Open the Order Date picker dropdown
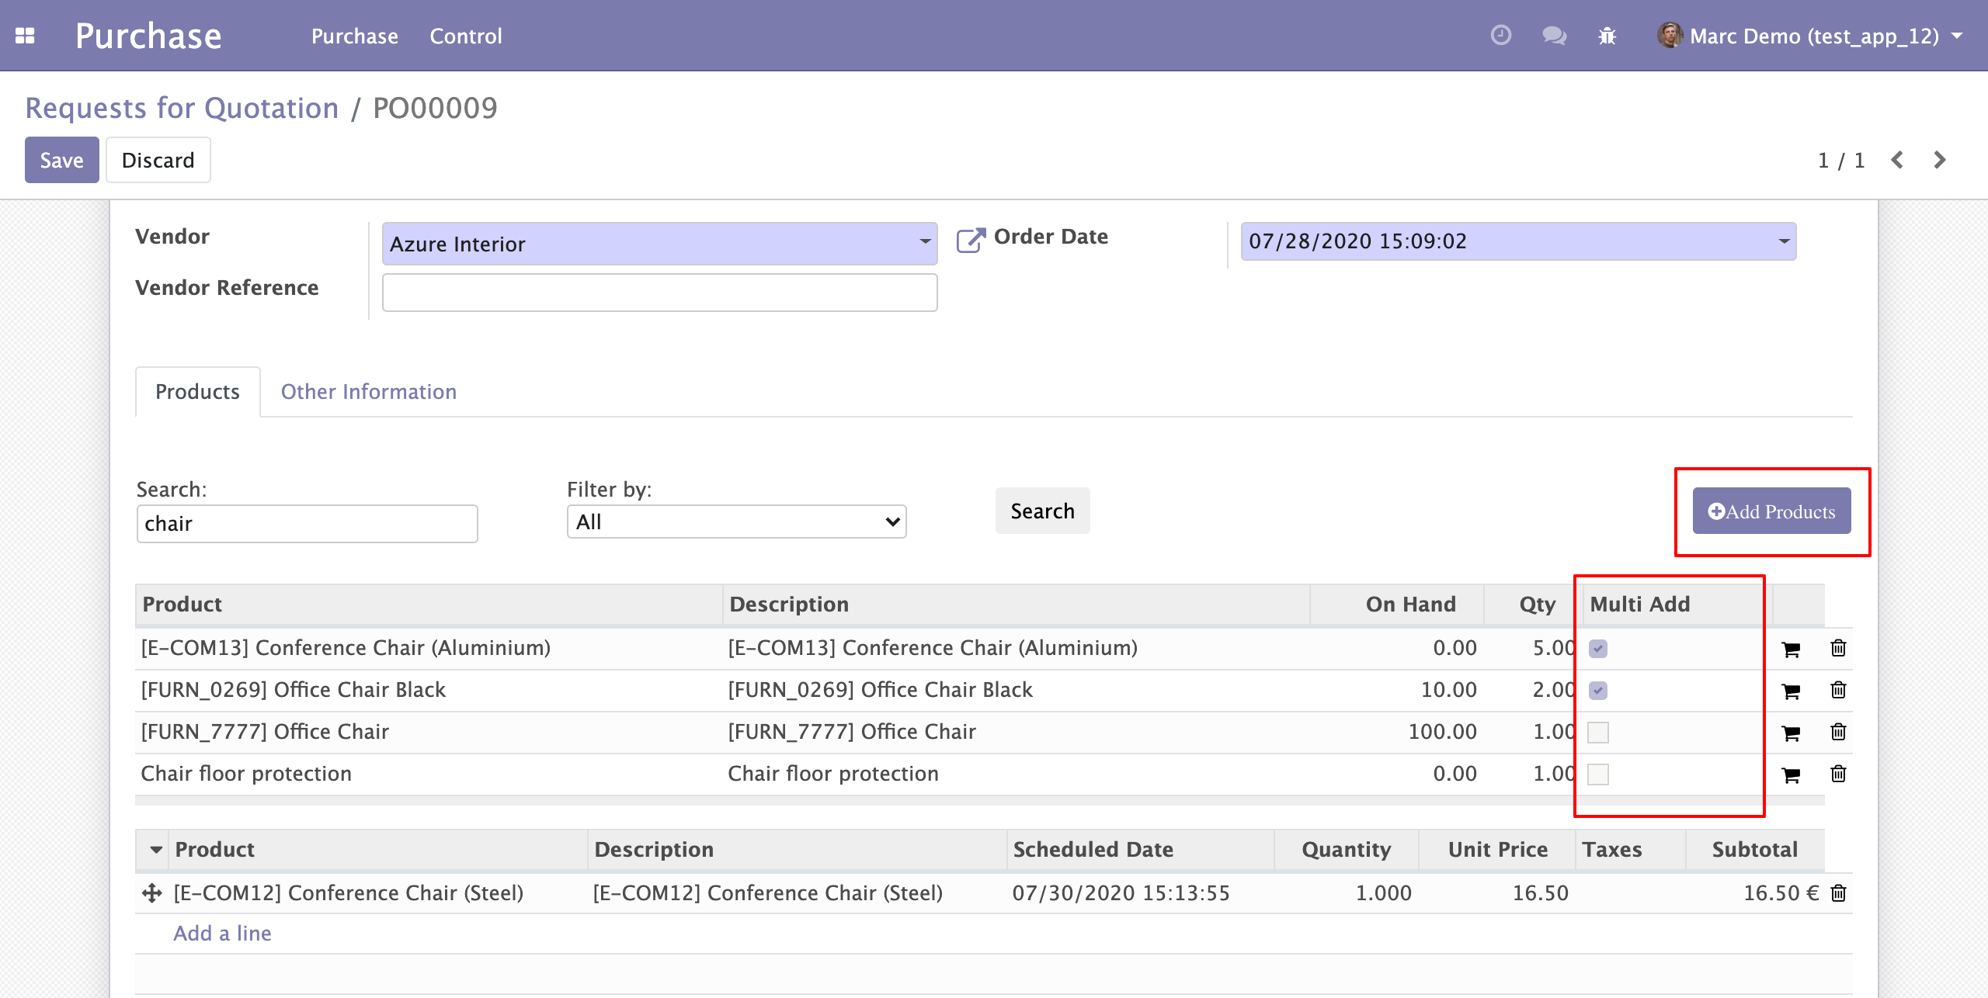The width and height of the screenshot is (1988, 998). (x=1784, y=241)
